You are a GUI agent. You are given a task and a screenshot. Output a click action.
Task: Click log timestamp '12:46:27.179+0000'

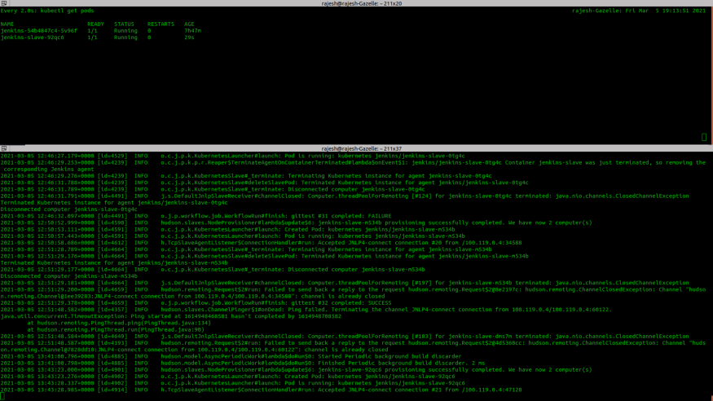click(x=64, y=156)
